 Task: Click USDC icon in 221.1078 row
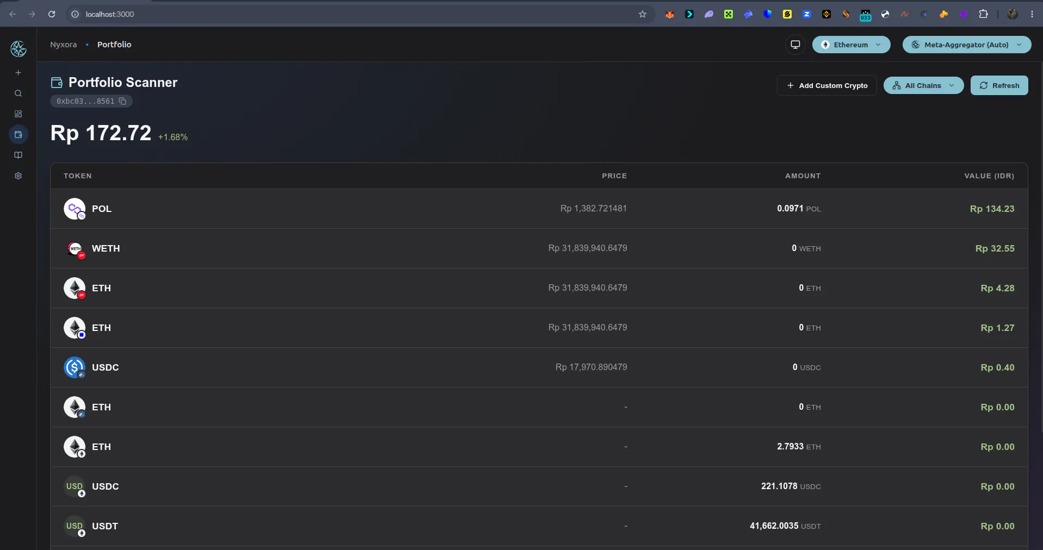(75, 486)
